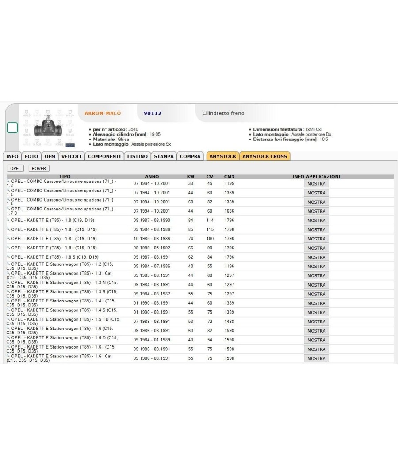
Task: Click the ANNO column header
Action: [x=152, y=176]
